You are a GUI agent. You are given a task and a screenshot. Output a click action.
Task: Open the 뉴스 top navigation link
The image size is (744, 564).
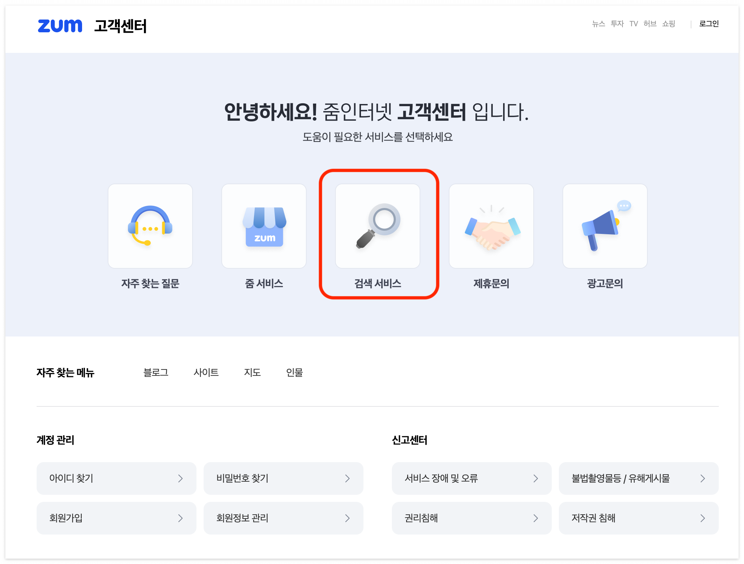point(598,24)
